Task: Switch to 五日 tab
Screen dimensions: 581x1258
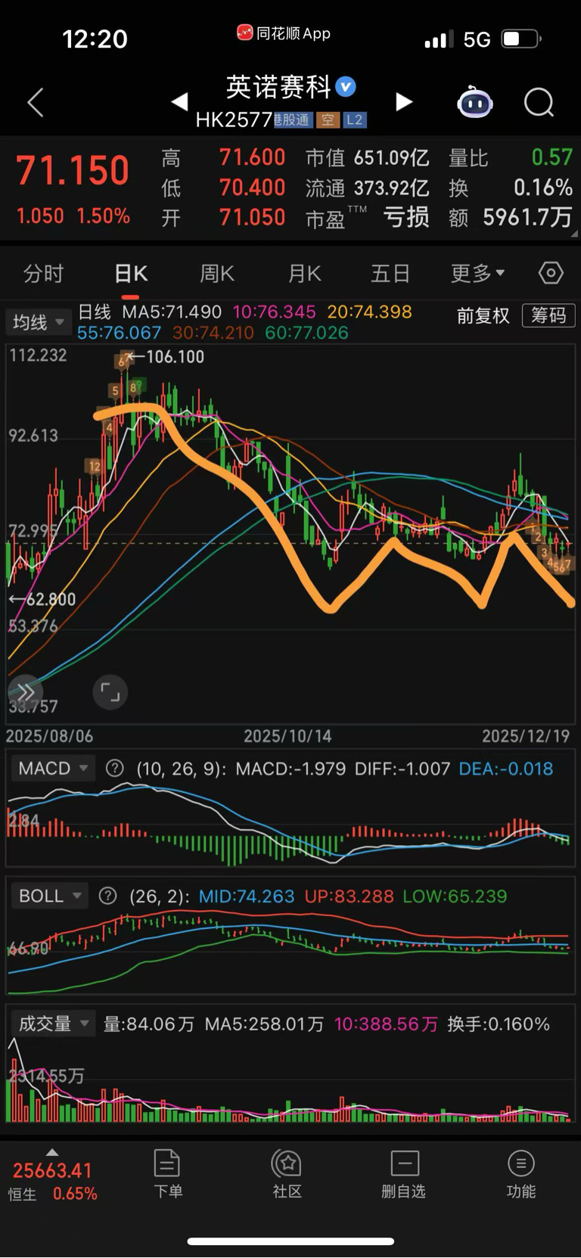Action: [x=390, y=273]
